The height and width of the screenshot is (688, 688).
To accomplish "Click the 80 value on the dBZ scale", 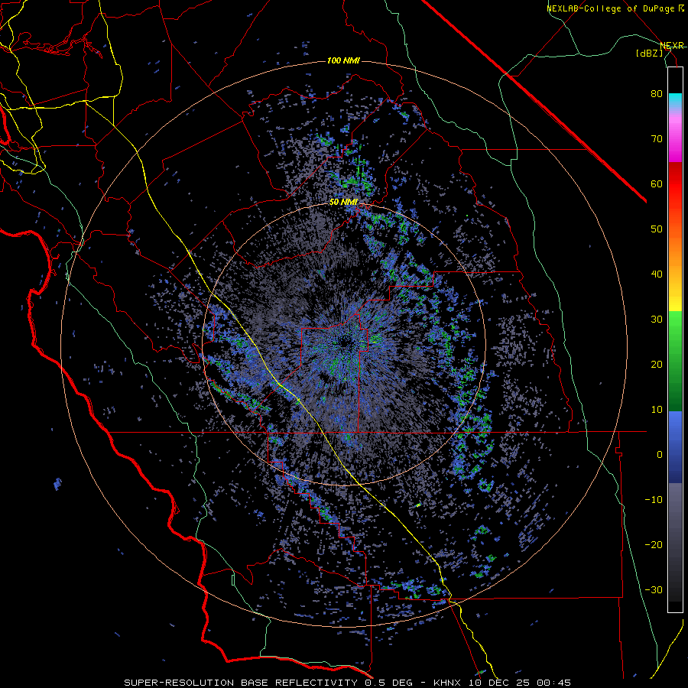I will 657,93.
